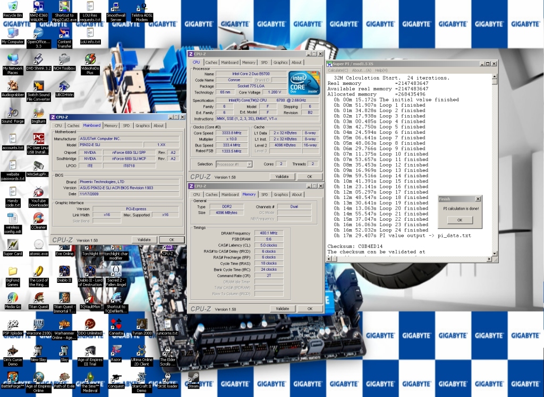The width and height of the screenshot is (544, 397).
Task: Open the Steam desktop icon
Action: coord(193,381)
